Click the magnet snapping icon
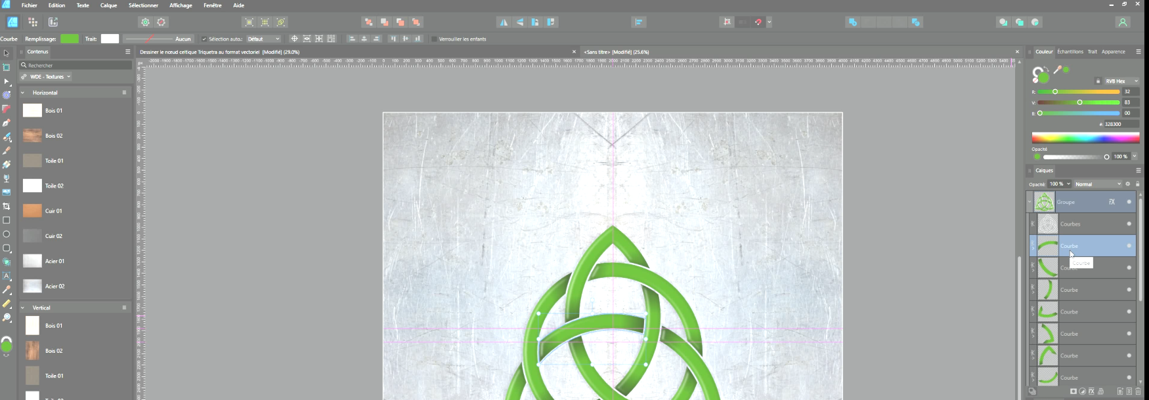1149x400 pixels. [x=758, y=22]
